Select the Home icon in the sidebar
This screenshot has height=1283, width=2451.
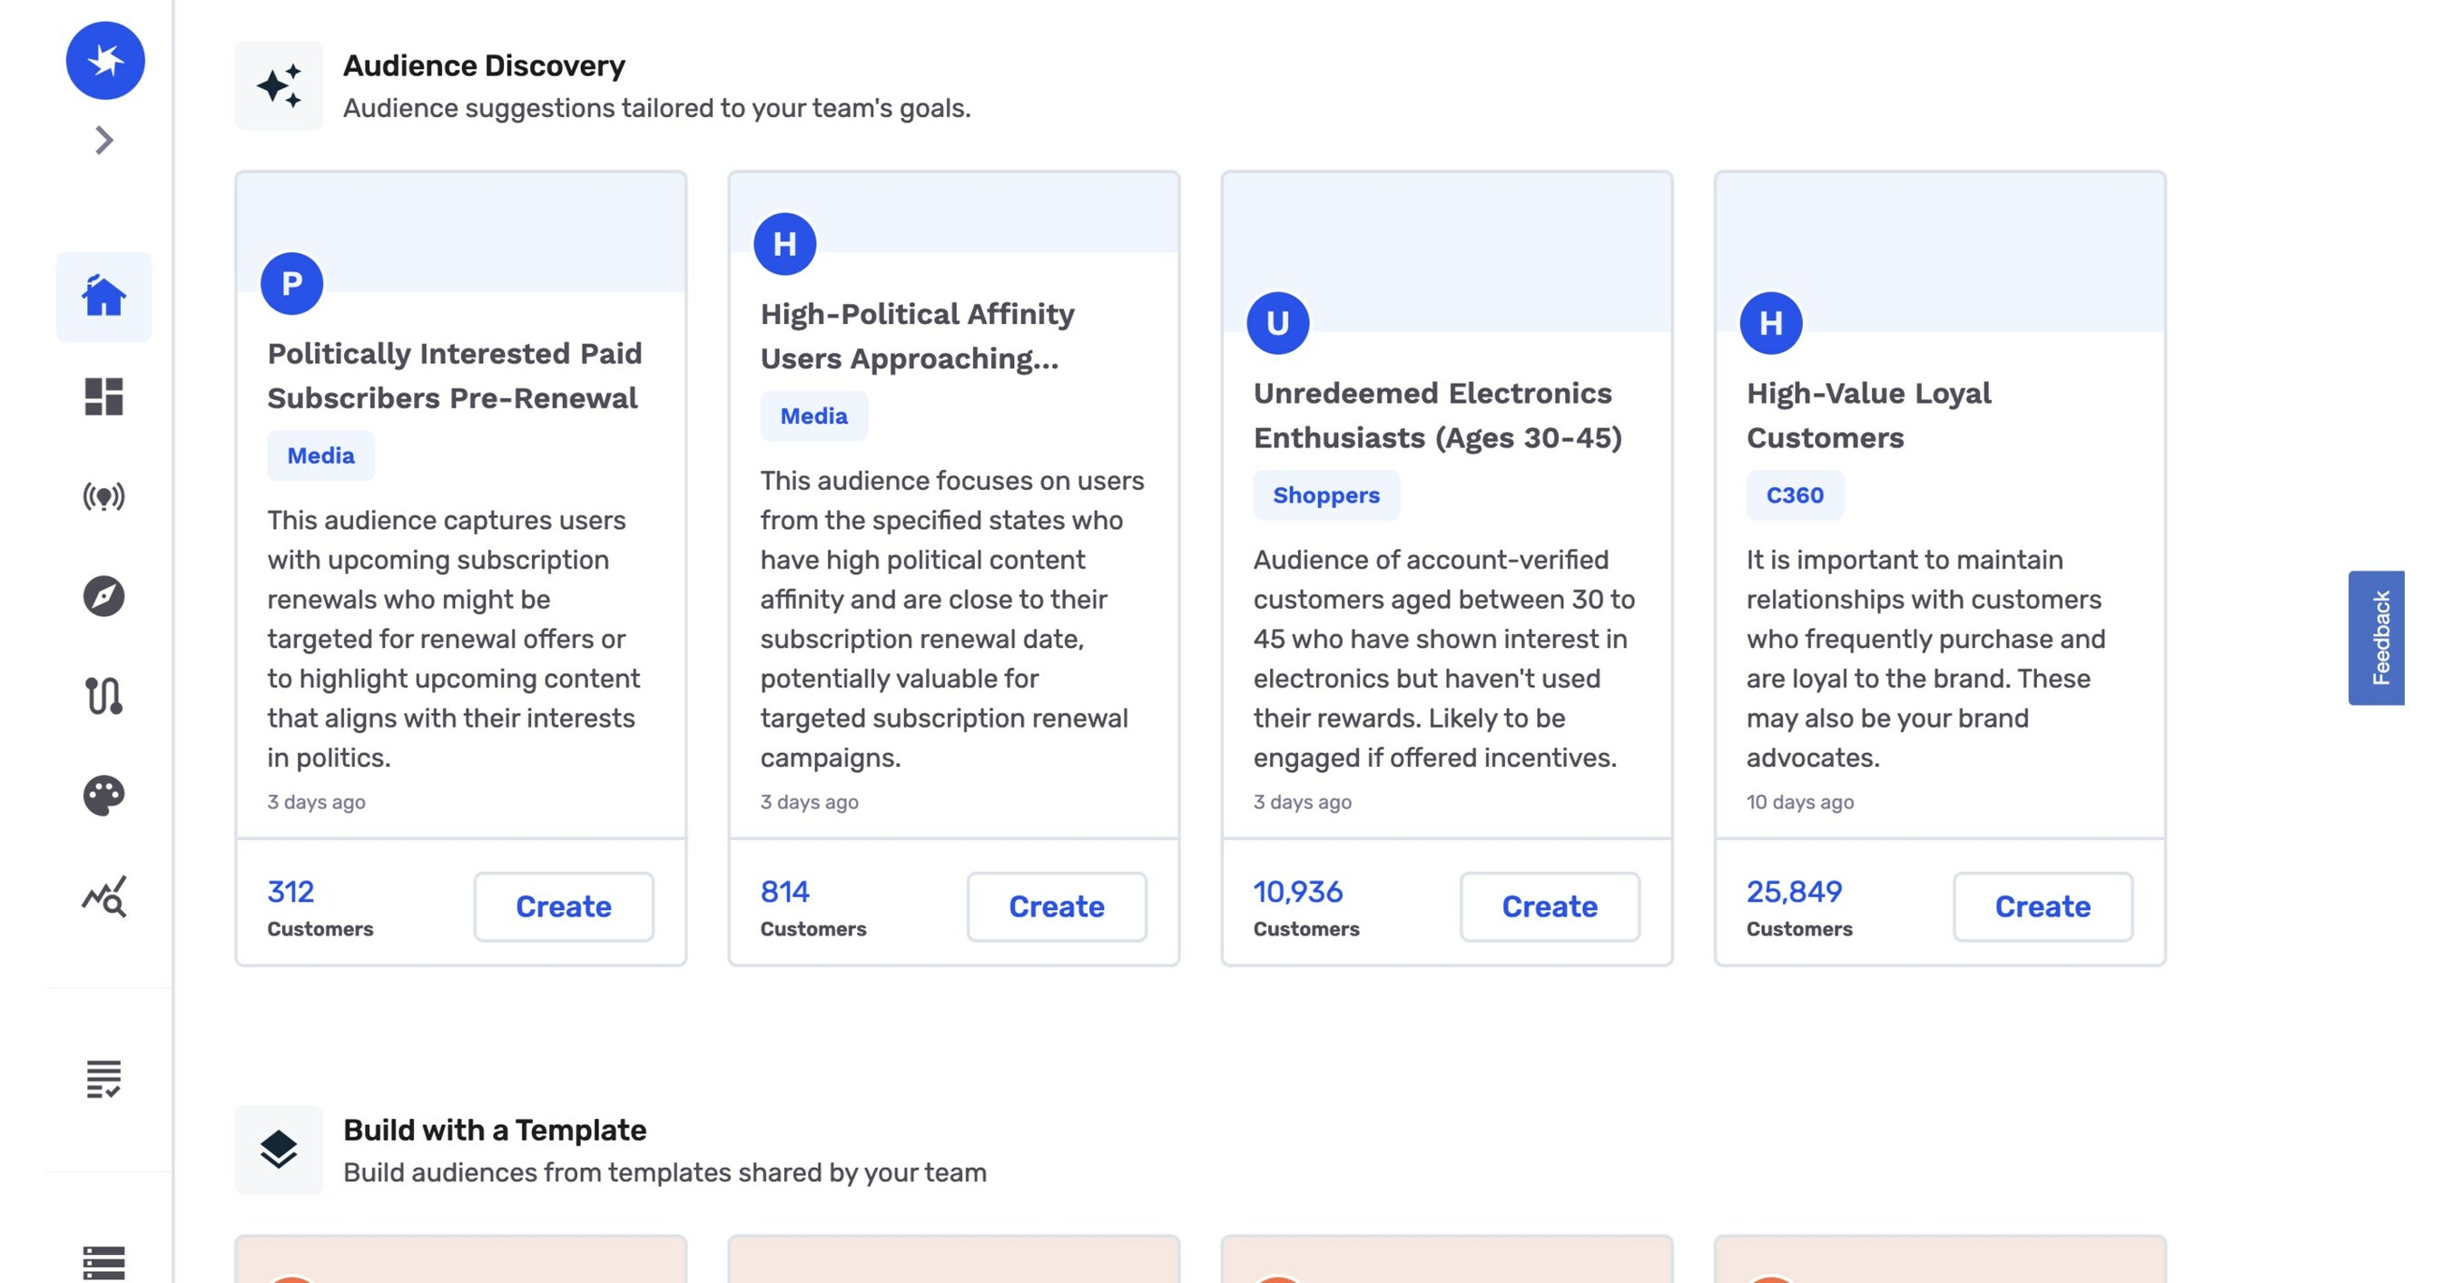[103, 297]
